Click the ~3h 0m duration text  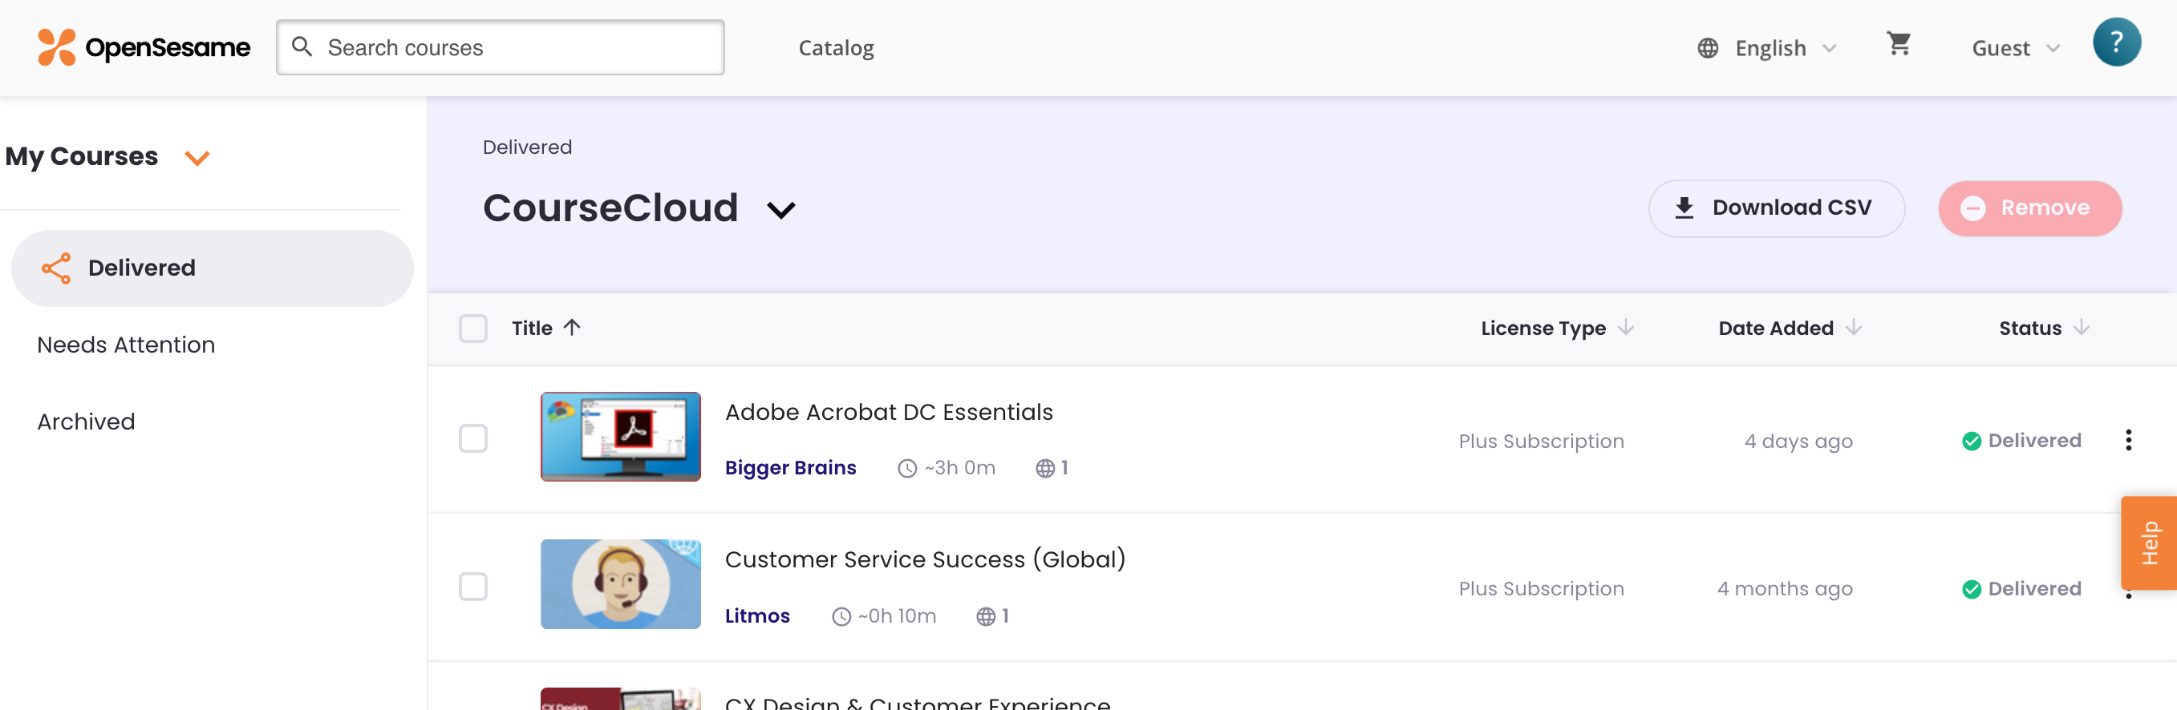pyautogui.click(x=960, y=468)
